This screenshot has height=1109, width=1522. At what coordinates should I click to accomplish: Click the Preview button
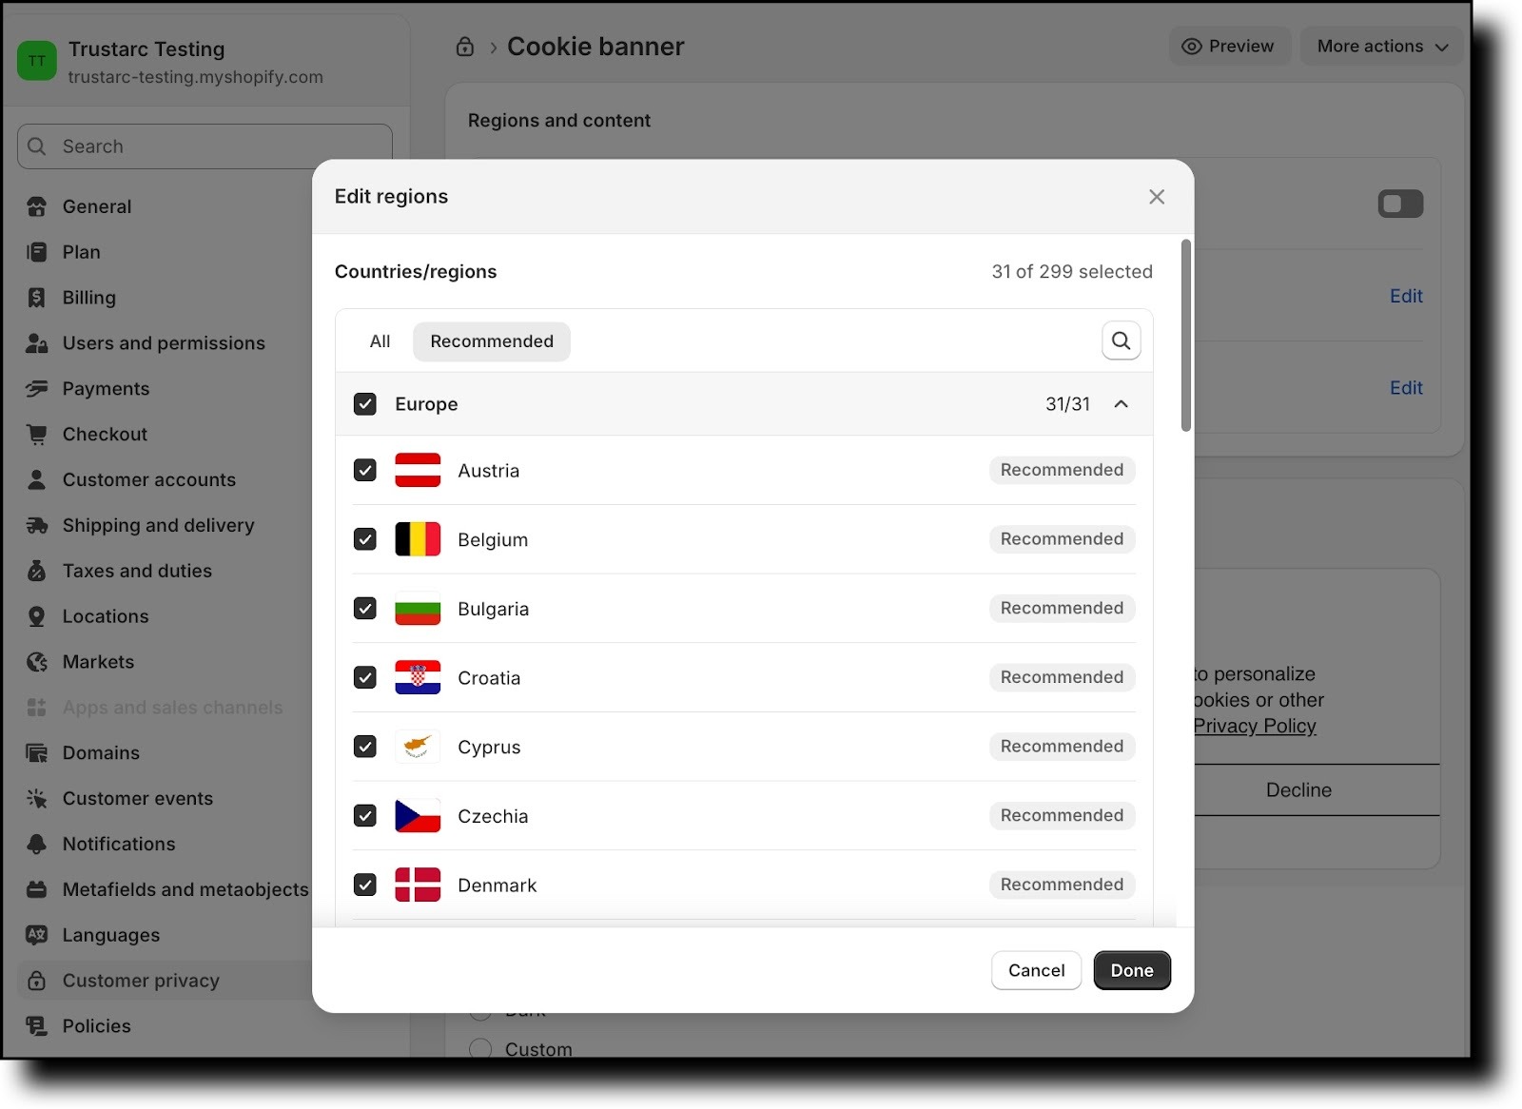[1229, 47]
